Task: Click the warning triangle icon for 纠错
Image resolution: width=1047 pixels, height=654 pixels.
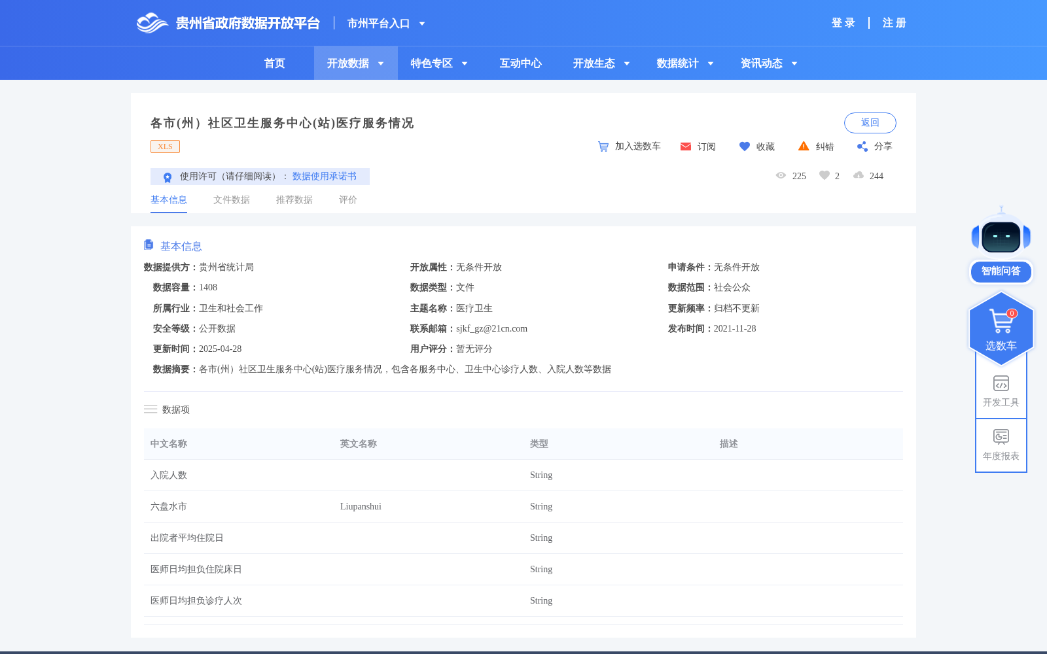Action: (804, 146)
